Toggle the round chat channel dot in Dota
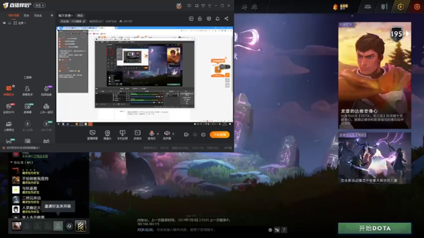 (270, 230)
